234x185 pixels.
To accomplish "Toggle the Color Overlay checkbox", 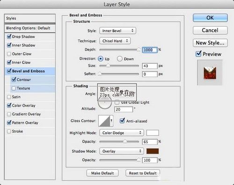I will tap(9, 106).
